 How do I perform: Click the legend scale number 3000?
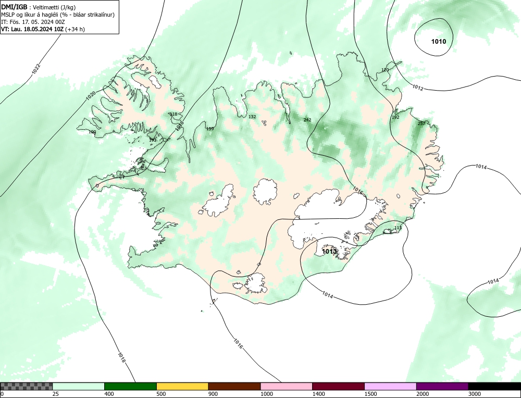(x=475, y=394)
